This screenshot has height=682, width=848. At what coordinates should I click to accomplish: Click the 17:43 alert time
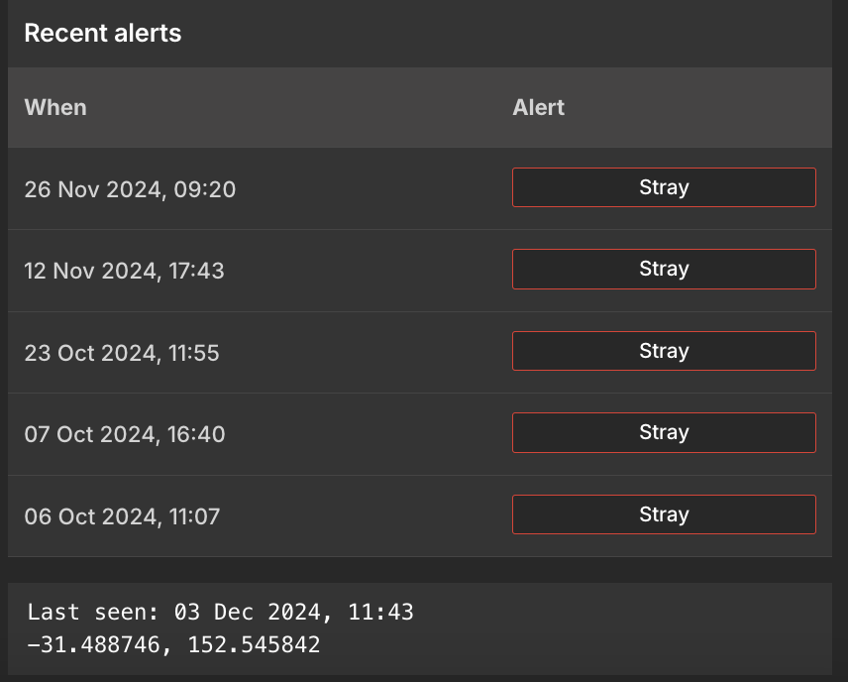click(x=199, y=270)
